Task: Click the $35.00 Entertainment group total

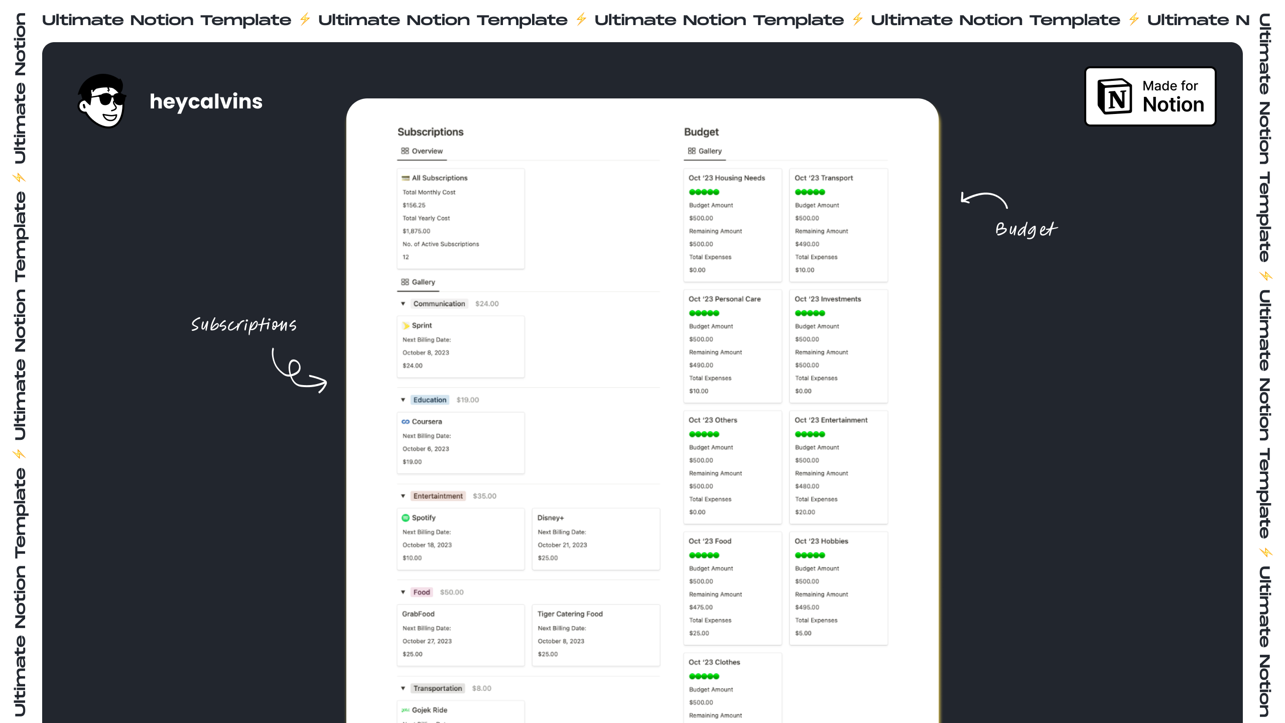Action: pyautogui.click(x=484, y=496)
